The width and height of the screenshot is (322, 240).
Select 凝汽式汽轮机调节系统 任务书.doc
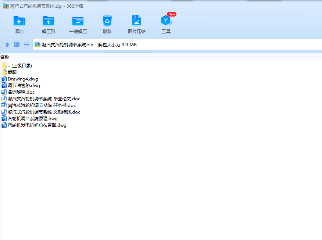[x=42, y=105]
